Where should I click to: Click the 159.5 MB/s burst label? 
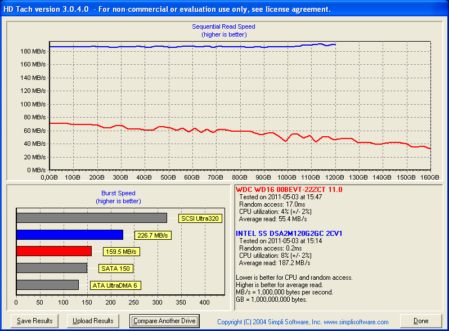(121, 252)
